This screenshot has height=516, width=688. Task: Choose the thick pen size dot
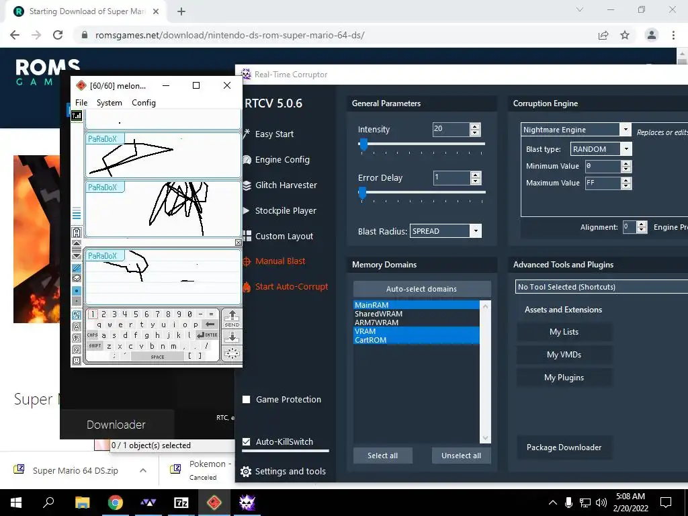tap(77, 290)
